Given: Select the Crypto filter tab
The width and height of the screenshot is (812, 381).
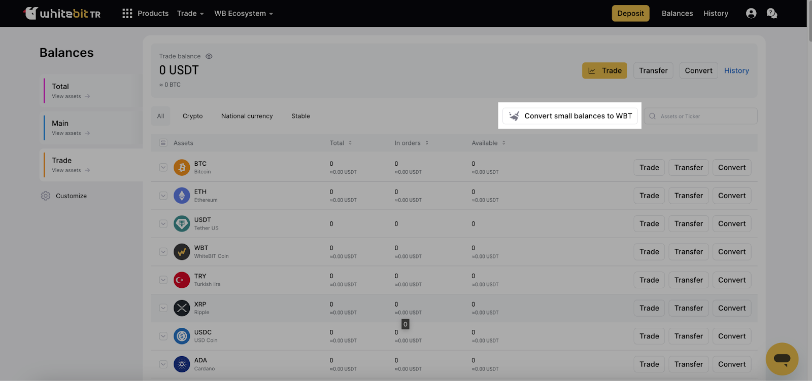Looking at the screenshot, I should [x=193, y=116].
